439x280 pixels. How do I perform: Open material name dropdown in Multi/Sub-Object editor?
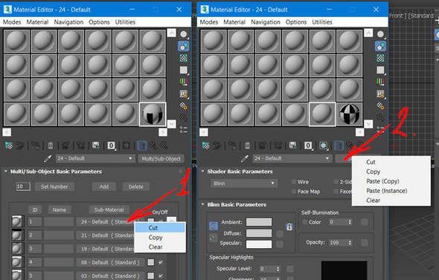tap(95, 159)
